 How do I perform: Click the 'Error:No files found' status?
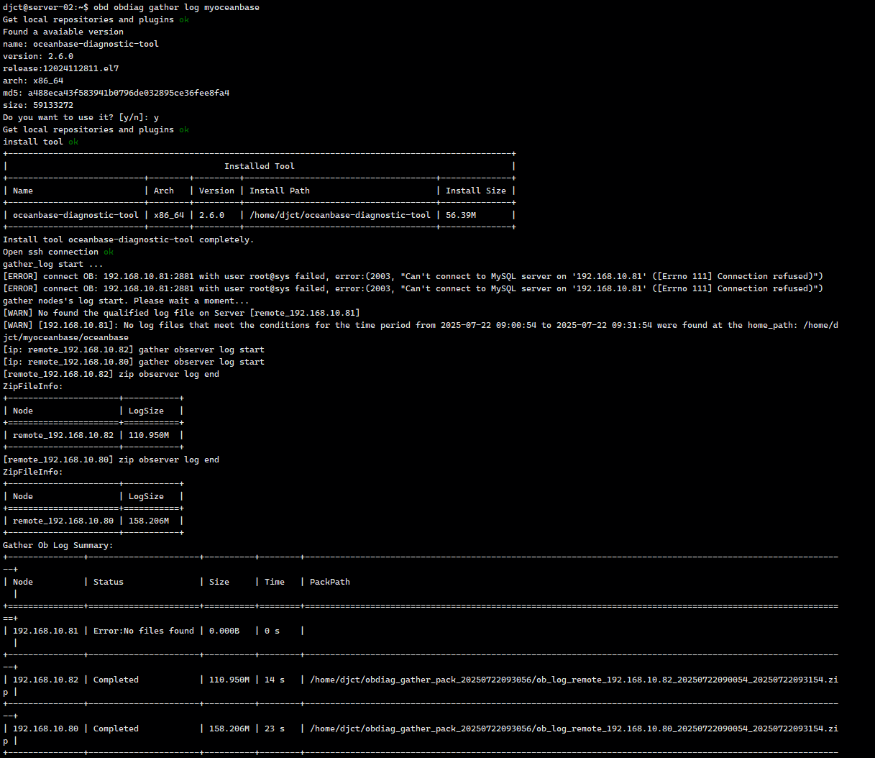[x=144, y=631]
